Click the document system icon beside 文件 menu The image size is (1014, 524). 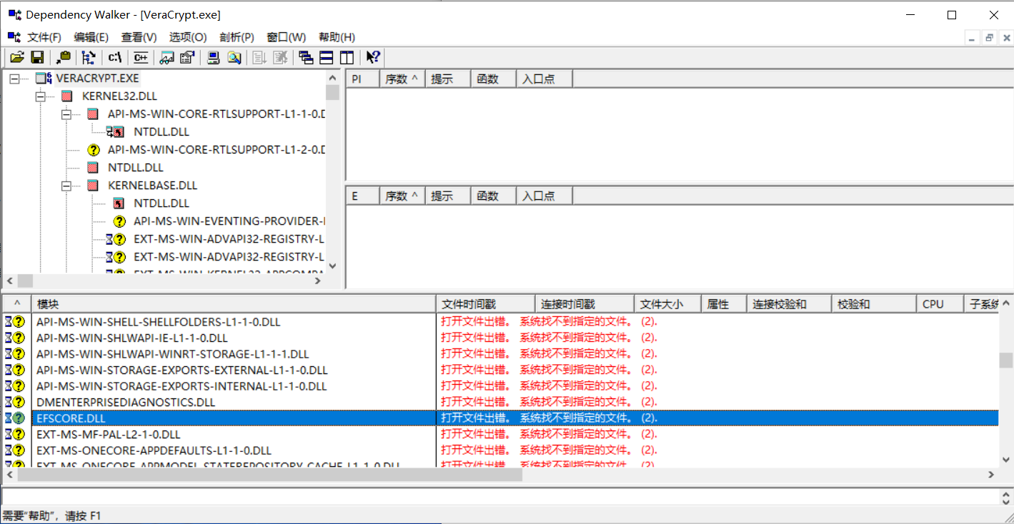click(14, 37)
